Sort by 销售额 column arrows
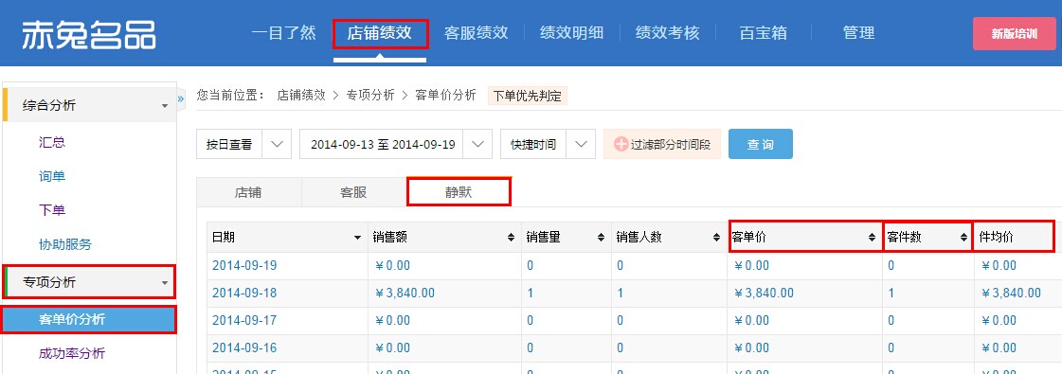Viewport: 1062px width, 374px height. (x=512, y=238)
